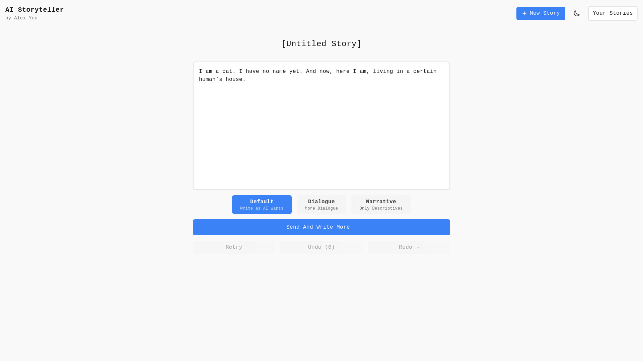This screenshot has height=361, width=643.
Task: Click inside the story text editor
Action: pos(321,125)
